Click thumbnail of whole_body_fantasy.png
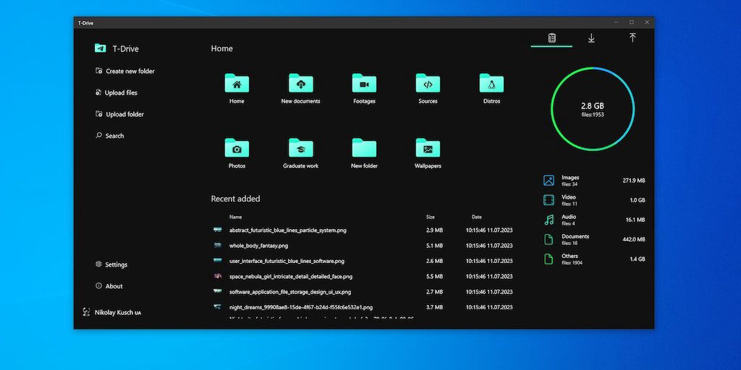Image resolution: width=741 pixels, height=370 pixels. coord(217,246)
